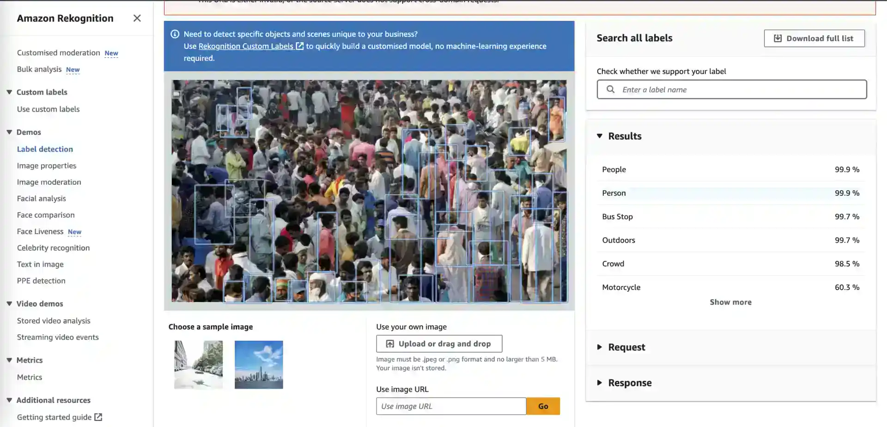
Task: Open Stored video analysis
Action: (54, 321)
